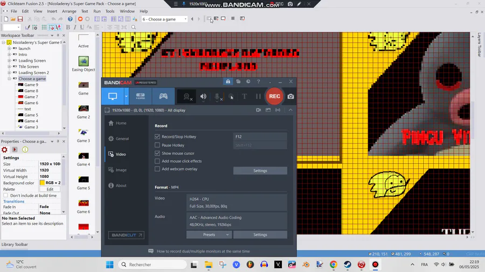
Task: Enable Pause Hotkey checkbox
Action: [x=157, y=145]
